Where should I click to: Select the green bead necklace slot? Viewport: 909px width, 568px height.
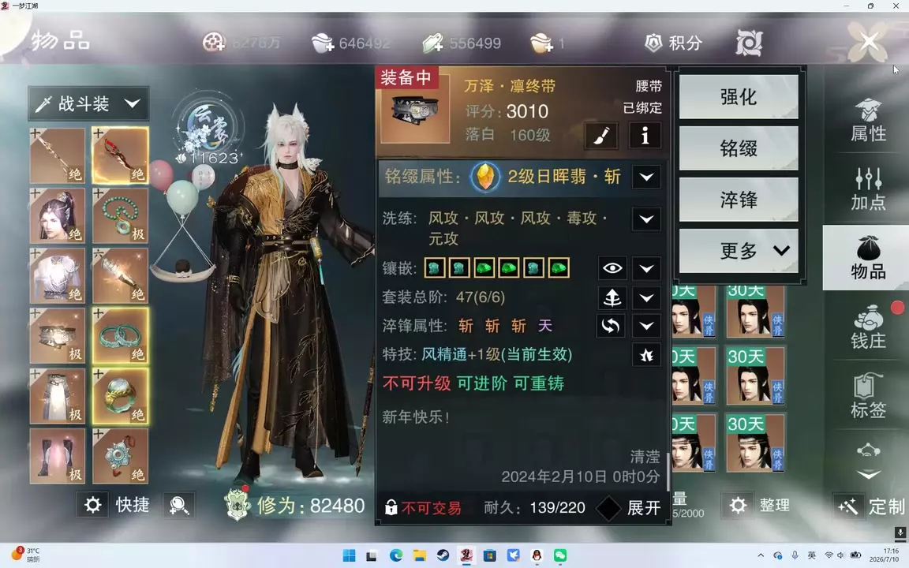click(120, 215)
